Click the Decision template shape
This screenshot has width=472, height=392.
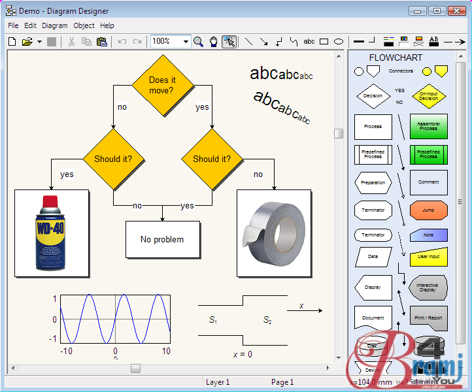point(373,96)
